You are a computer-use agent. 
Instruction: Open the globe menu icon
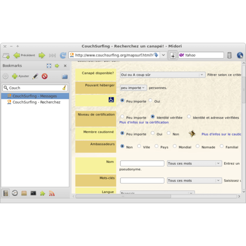click(240, 55)
